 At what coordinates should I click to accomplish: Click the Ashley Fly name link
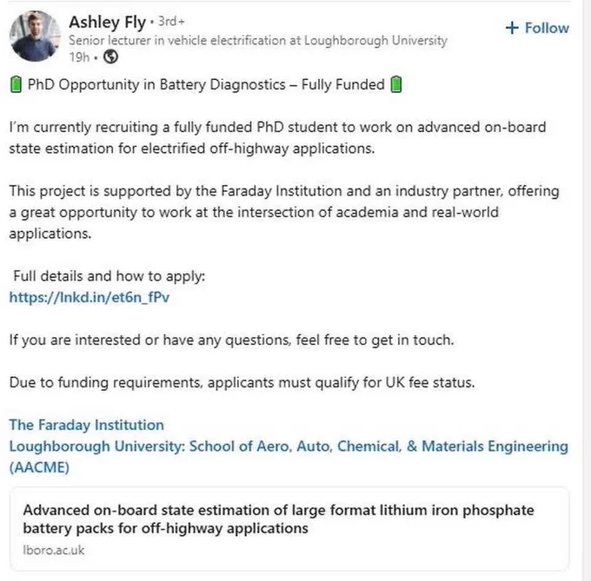tap(108, 23)
